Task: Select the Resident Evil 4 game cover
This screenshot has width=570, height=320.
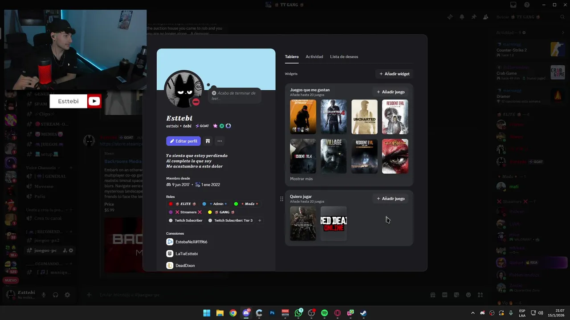Action: click(303, 156)
